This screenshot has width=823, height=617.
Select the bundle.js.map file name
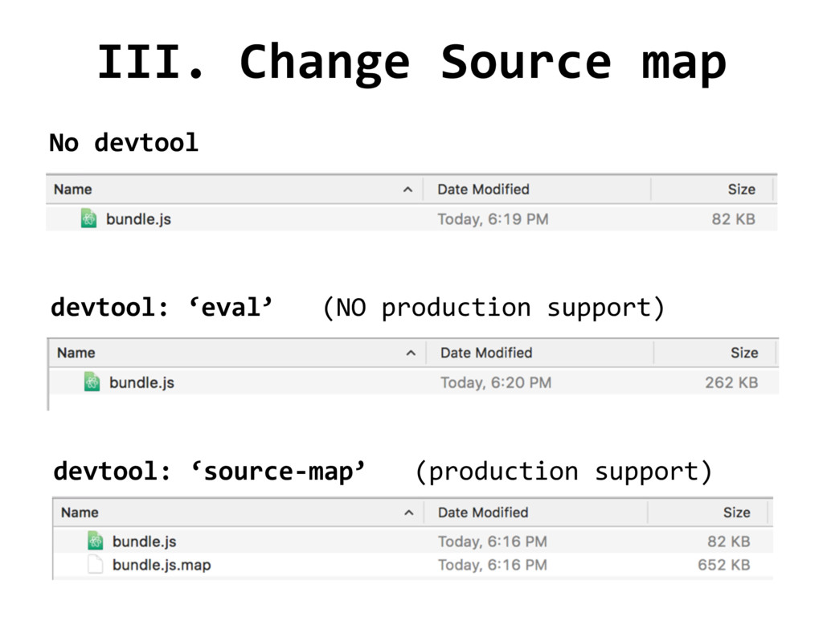click(162, 565)
